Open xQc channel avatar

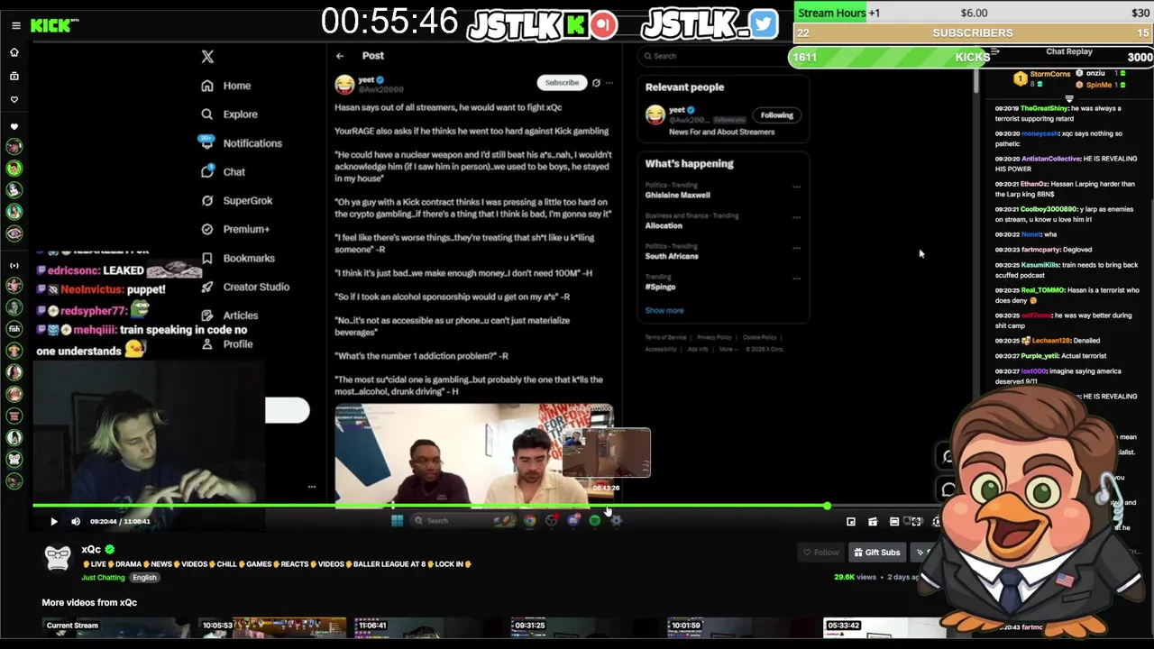click(58, 558)
